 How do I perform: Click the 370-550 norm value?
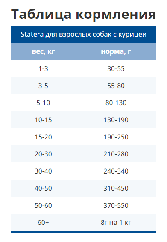click(116, 206)
